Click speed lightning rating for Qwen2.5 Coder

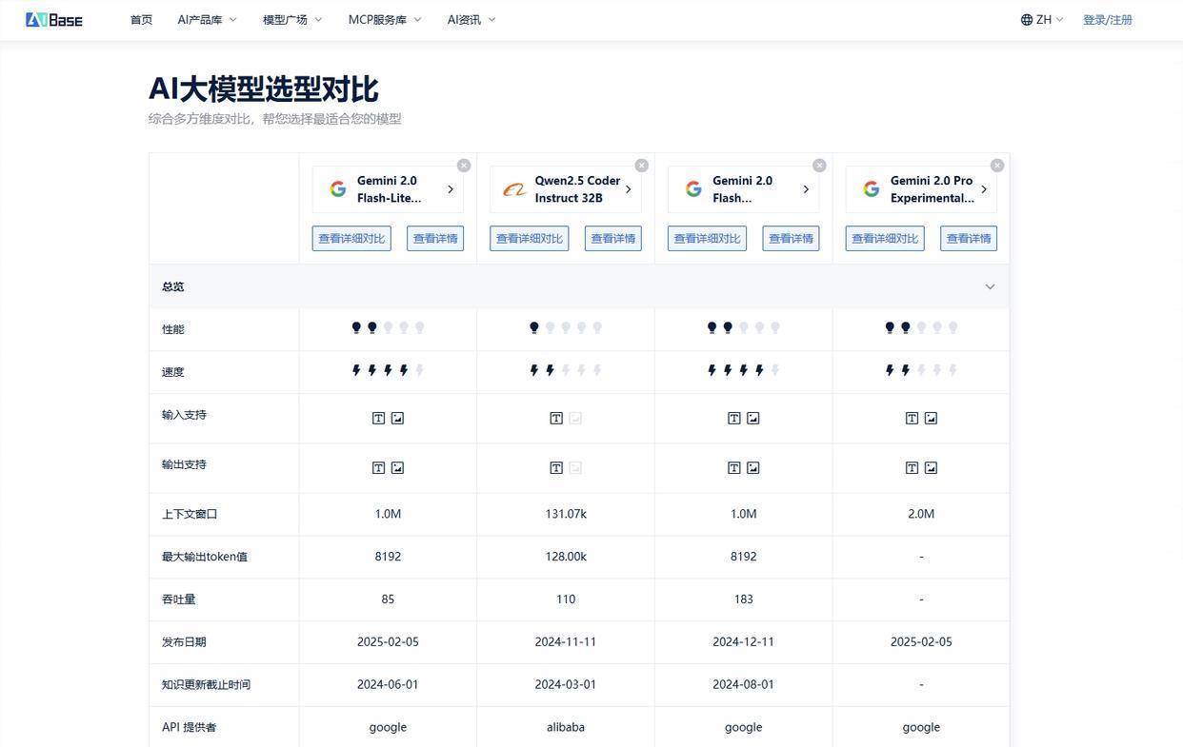[x=566, y=371]
